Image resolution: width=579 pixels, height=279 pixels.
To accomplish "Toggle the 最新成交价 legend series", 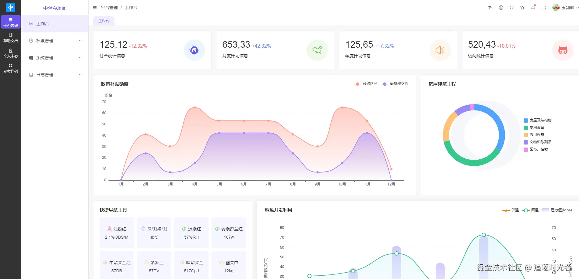I will tap(395, 84).
